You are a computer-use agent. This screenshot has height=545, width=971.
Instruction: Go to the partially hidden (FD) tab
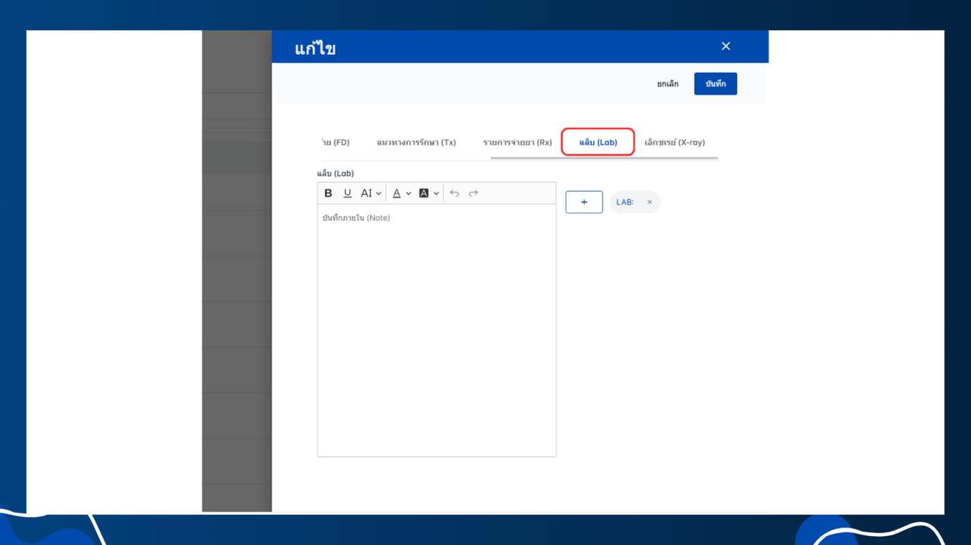pos(336,143)
